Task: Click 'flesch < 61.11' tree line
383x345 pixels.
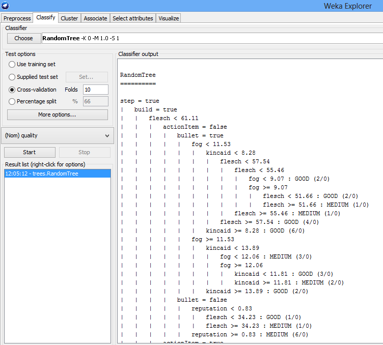Action: [x=174, y=119]
